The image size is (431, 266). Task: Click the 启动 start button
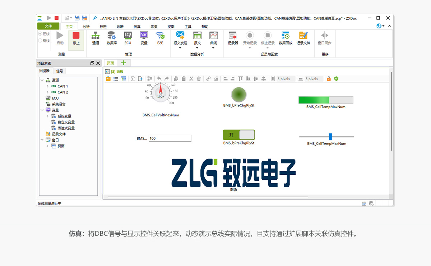pos(60,38)
